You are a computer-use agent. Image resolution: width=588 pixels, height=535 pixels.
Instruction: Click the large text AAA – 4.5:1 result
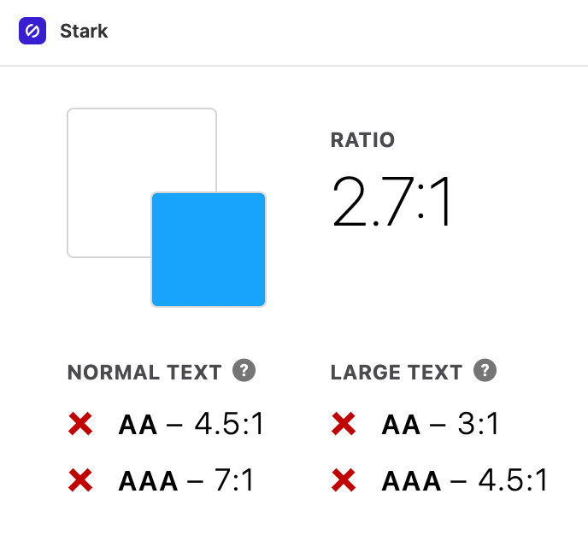[465, 480]
